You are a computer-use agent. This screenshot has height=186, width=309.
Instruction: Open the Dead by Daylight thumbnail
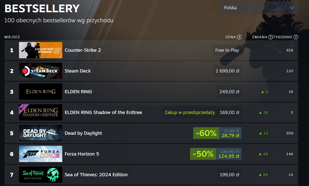coord(40,133)
